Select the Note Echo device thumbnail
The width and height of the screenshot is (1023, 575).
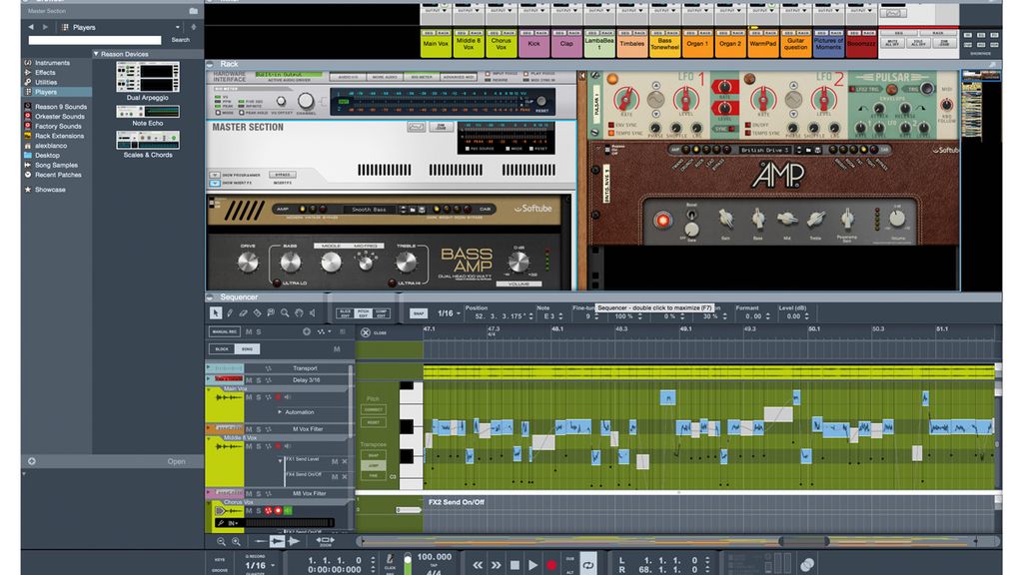[x=147, y=113]
